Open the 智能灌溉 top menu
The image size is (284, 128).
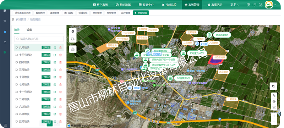[123, 5]
